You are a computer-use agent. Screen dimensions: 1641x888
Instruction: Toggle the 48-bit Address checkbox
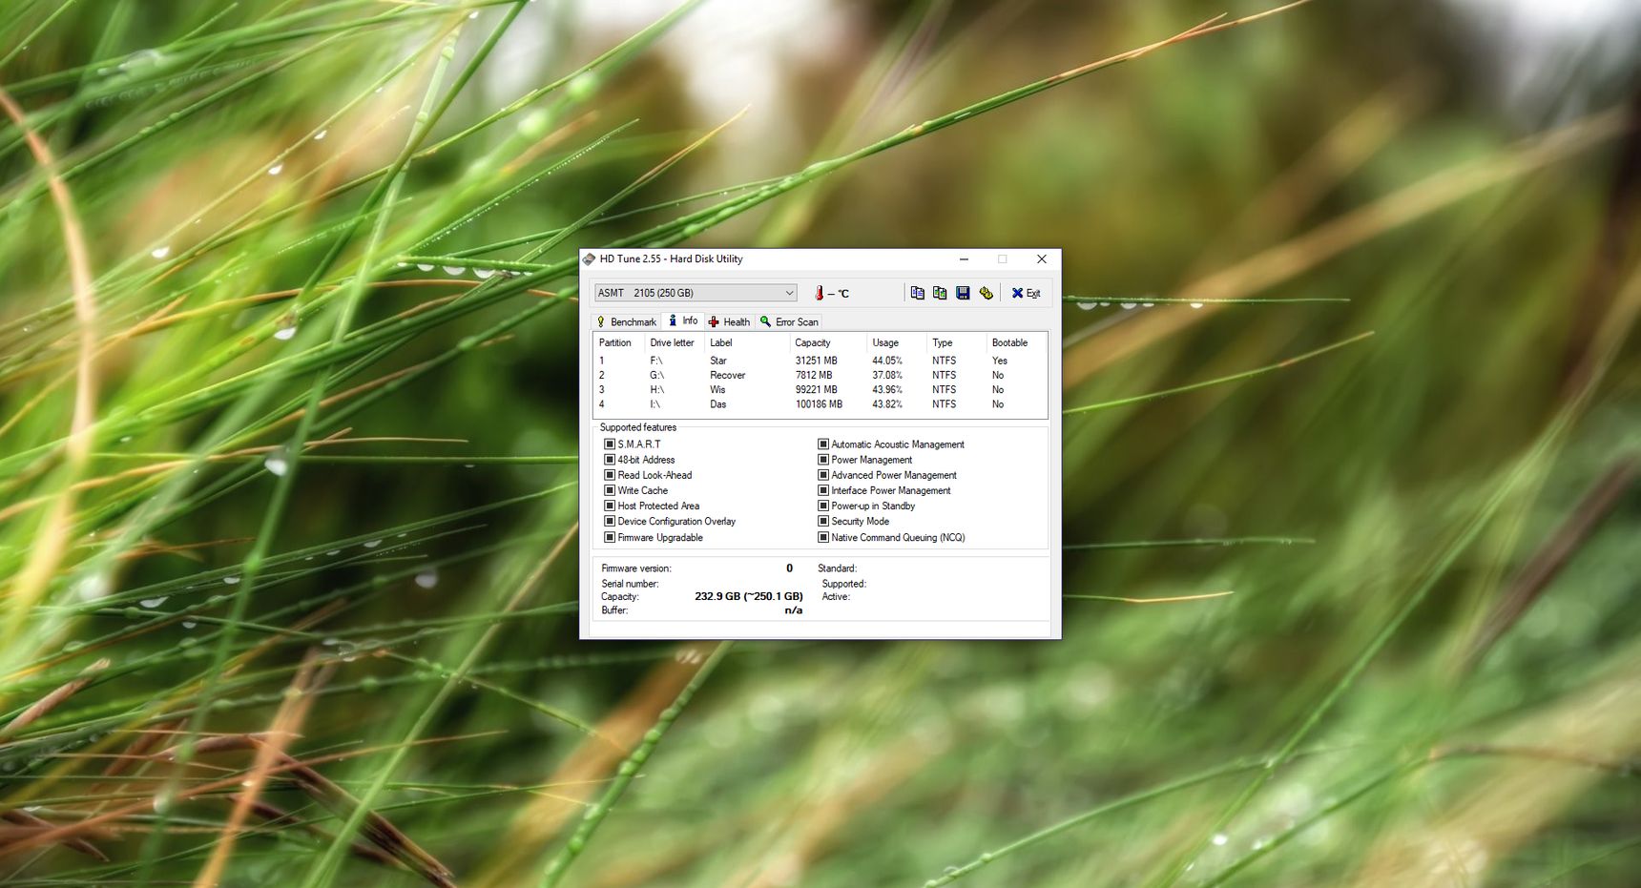pyautogui.click(x=610, y=460)
